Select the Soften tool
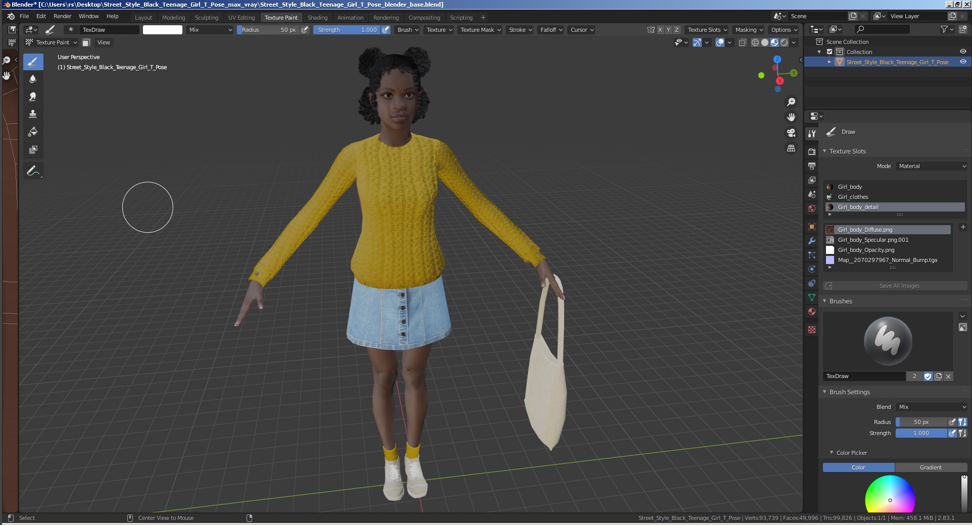 (x=33, y=79)
